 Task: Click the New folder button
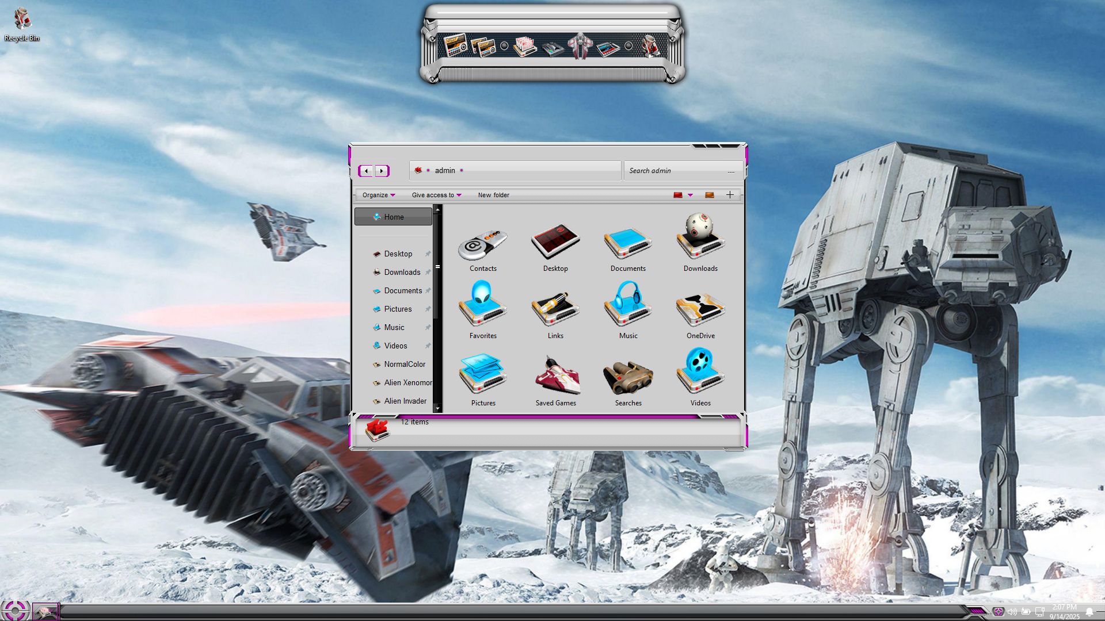[493, 195]
